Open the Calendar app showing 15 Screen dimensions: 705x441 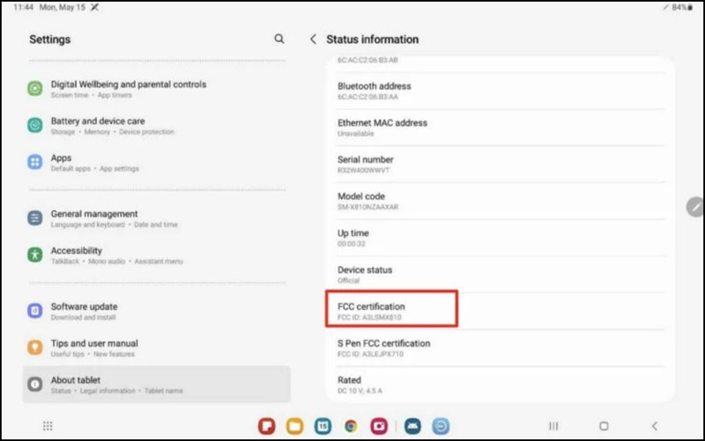click(323, 426)
